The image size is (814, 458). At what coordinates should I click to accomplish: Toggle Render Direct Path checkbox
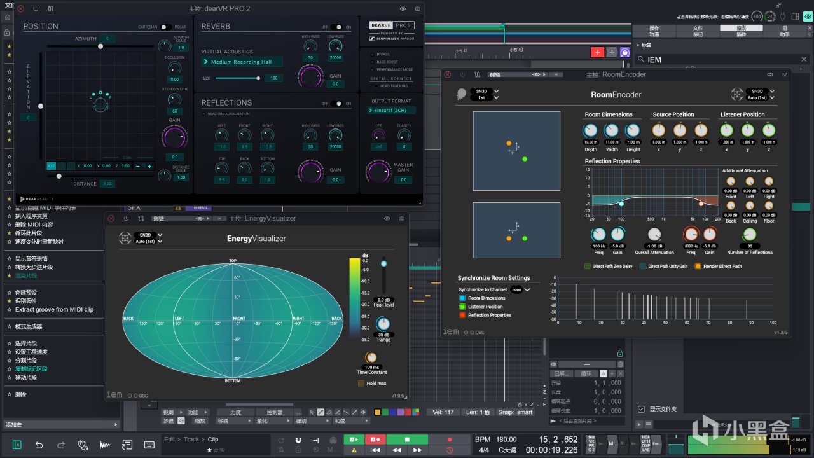[x=698, y=266]
